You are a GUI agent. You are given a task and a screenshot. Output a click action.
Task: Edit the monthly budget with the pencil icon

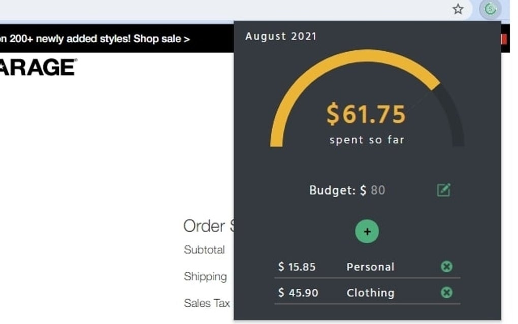click(444, 190)
